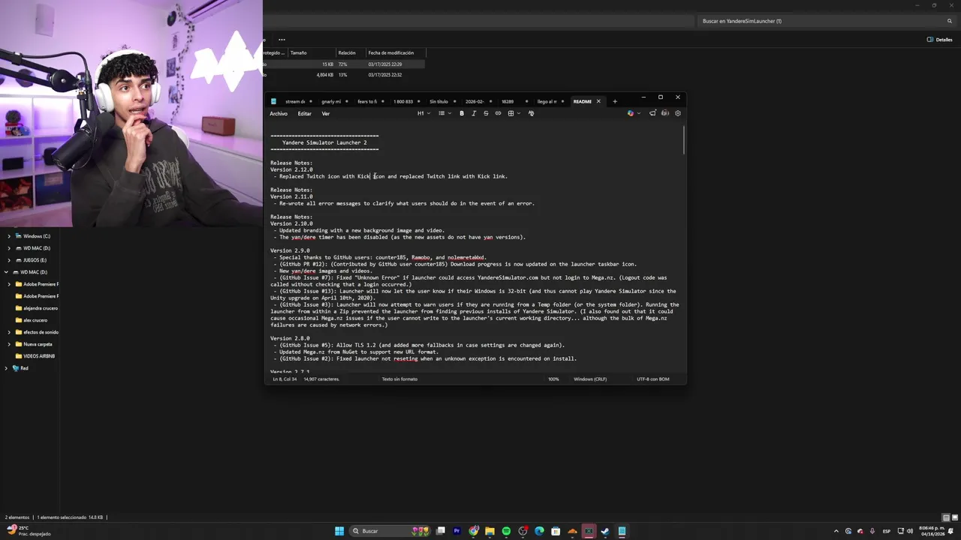Image resolution: width=961 pixels, height=540 pixels.
Task: Close the README tab
Action: pos(598,101)
